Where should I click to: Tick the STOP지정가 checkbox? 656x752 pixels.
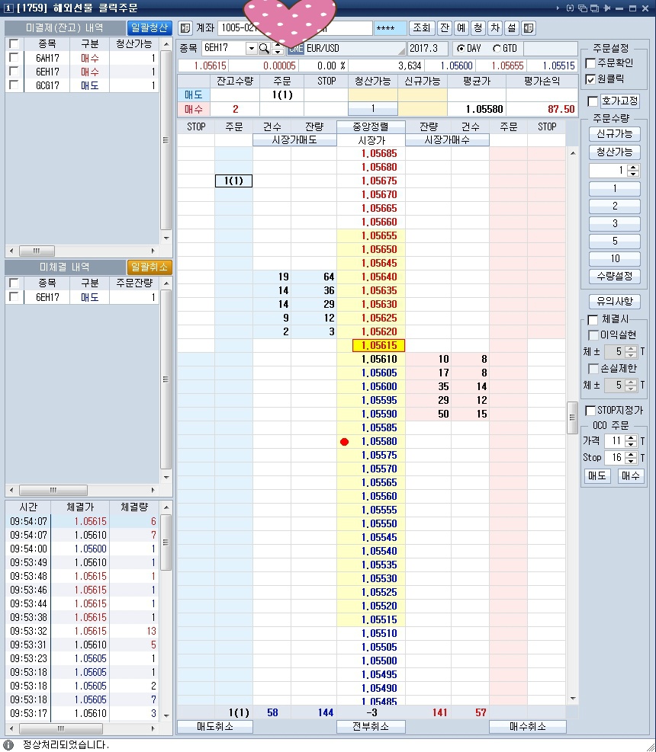pyautogui.click(x=590, y=411)
